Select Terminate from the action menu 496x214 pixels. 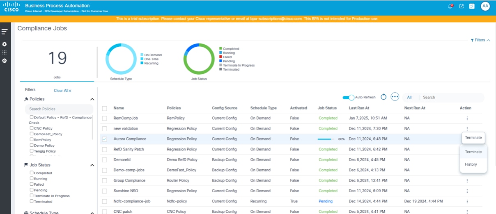click(473, 152)
